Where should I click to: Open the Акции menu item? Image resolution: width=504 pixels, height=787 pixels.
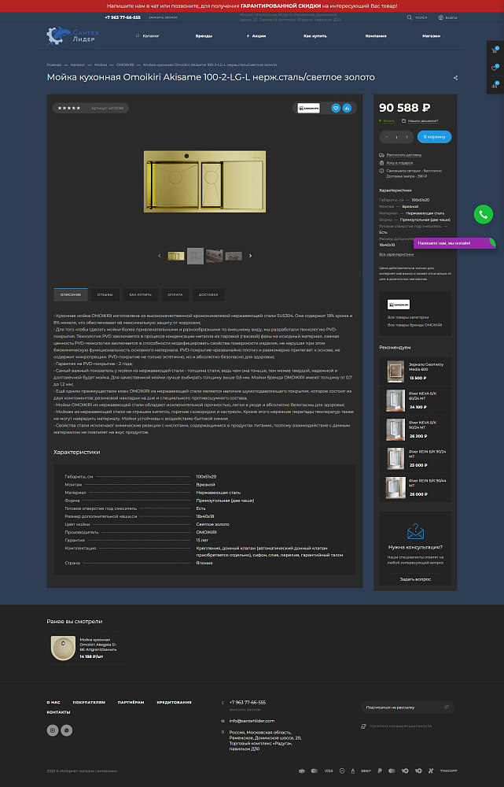tap(256, 35)
